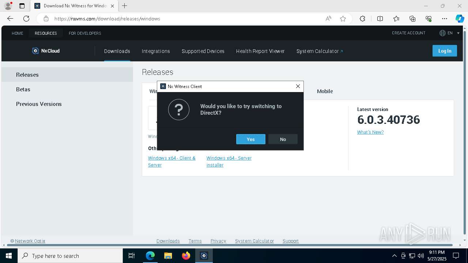Click the Downloads footer link
The height and width of the screenshot is (263, 468).
pos(168,241)
